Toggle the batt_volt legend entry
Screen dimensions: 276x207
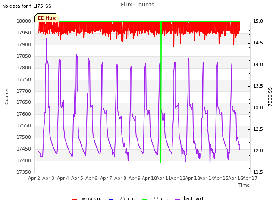click(x=189, y=198)
